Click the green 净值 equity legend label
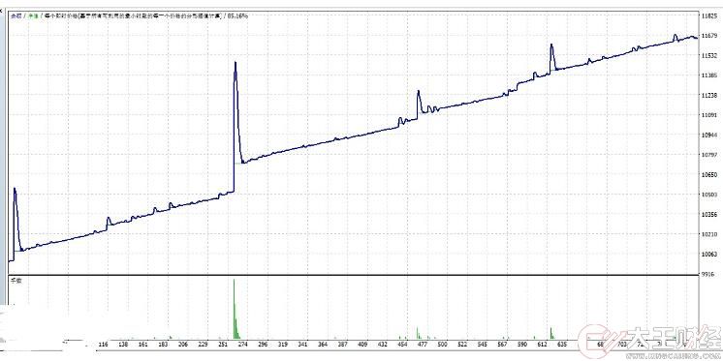The height and width of the screenshot is (361, 723). coord(33,15)
